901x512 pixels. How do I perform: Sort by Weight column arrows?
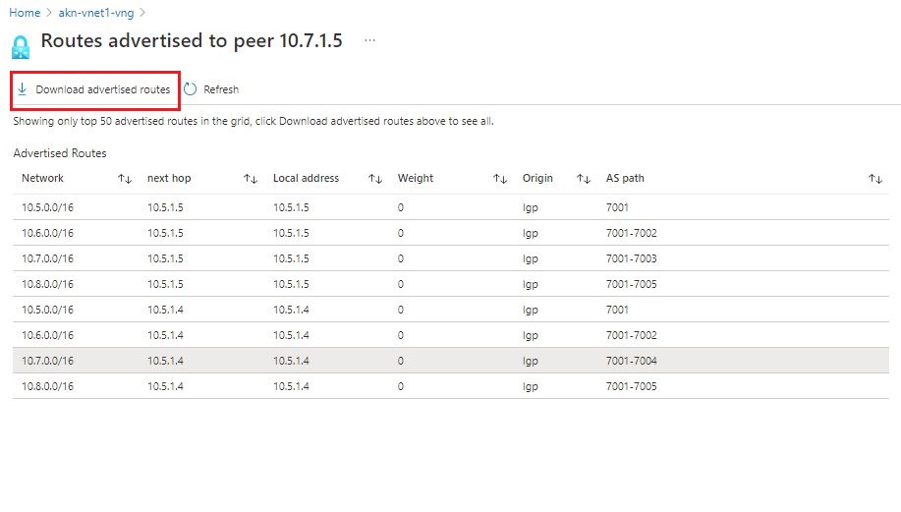point(500,179)
